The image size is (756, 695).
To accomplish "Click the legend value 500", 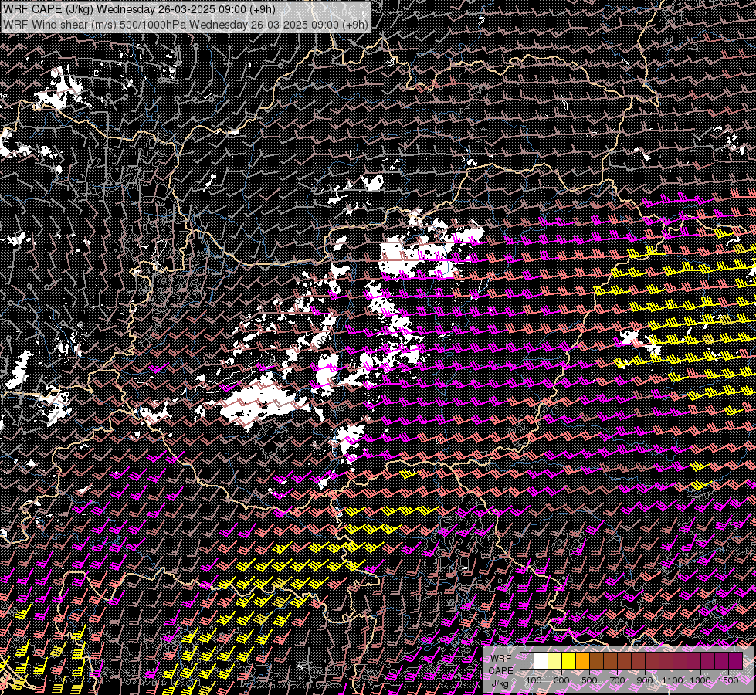I will click(x=589, y=680).
